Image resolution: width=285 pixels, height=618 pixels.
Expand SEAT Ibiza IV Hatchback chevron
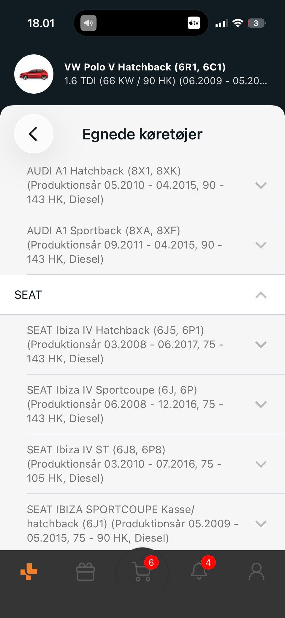pyautogui.click(x=261, y=345)
